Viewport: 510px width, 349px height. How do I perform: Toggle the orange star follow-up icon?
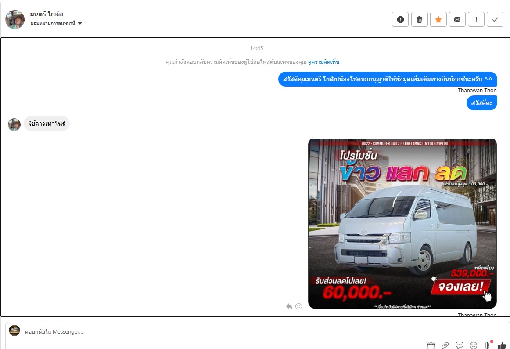click(438, 19)
